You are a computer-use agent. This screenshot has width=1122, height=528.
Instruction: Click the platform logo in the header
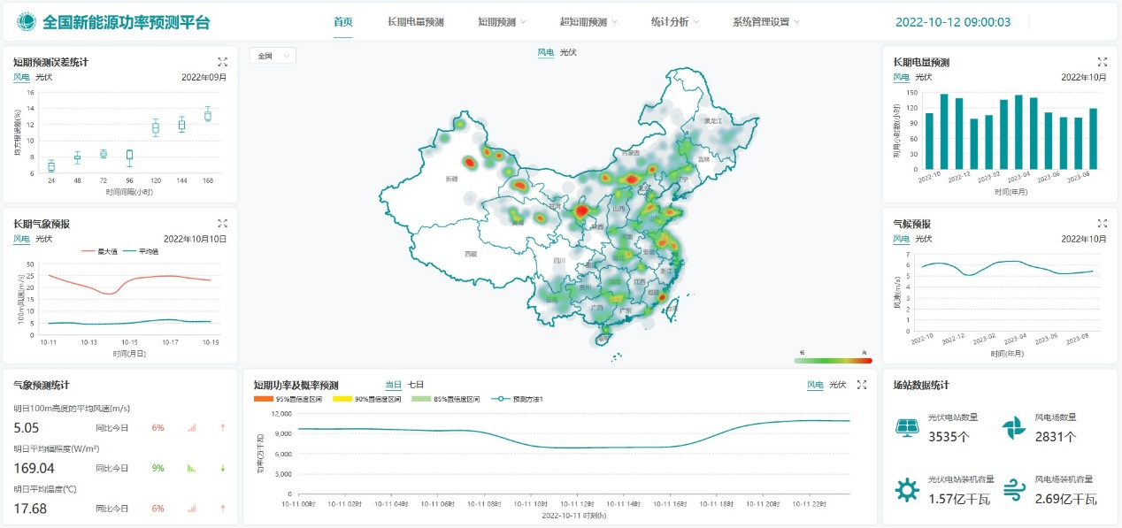pyautogui.click(x=27, y=21)
